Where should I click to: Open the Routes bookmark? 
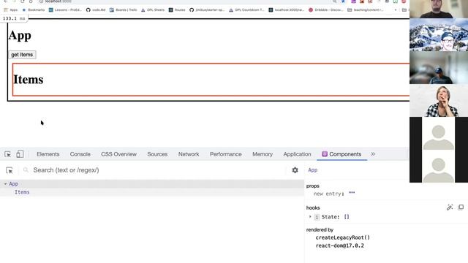pyautogui.click(x=177, y=9)
